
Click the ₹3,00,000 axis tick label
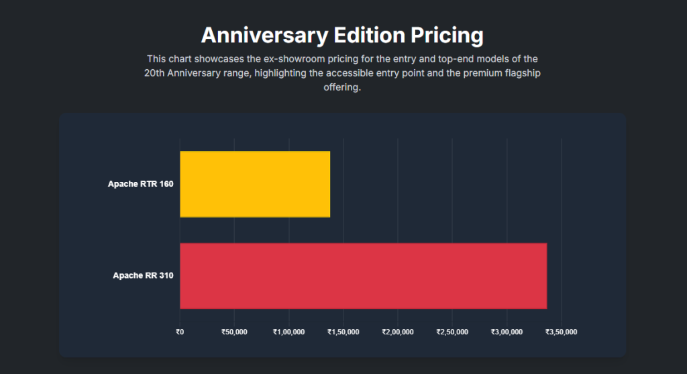pyautogui.click(x=507, y=332)
